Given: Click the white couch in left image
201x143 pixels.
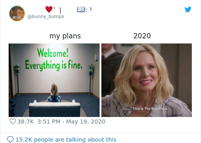Looking at the screenshot, I should (55, 108).
